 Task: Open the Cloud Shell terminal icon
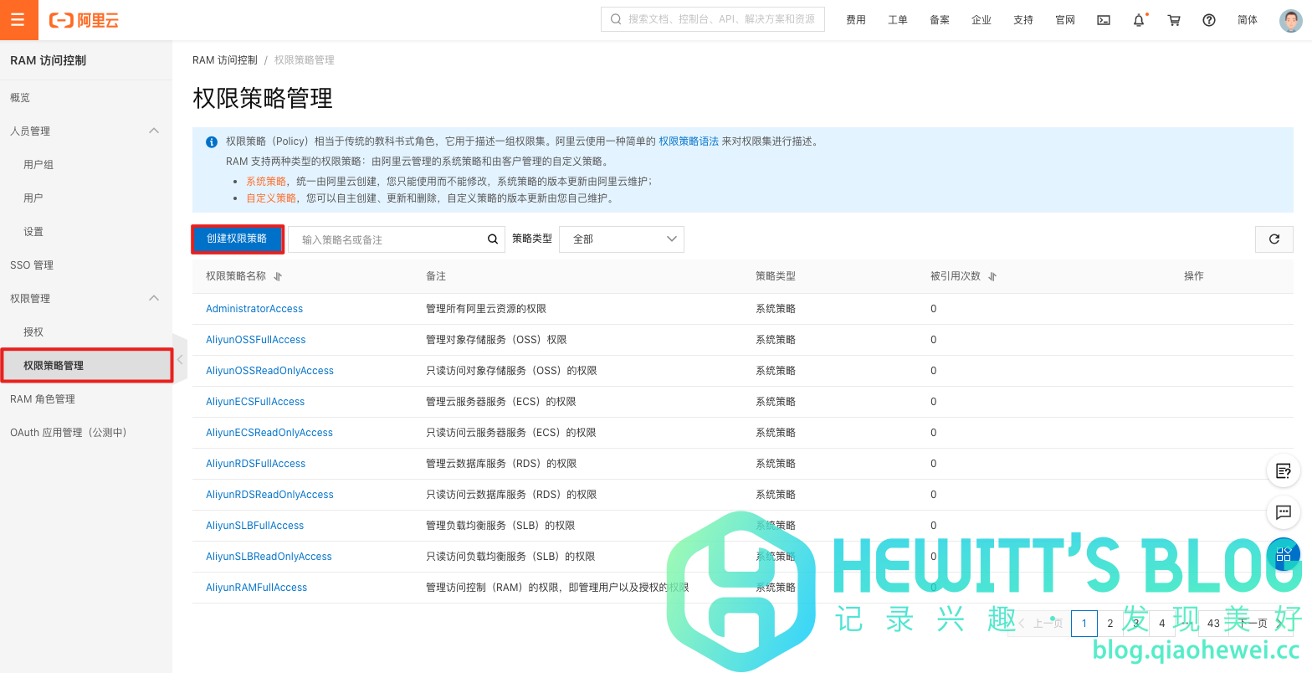click(x=1104, y=20)
